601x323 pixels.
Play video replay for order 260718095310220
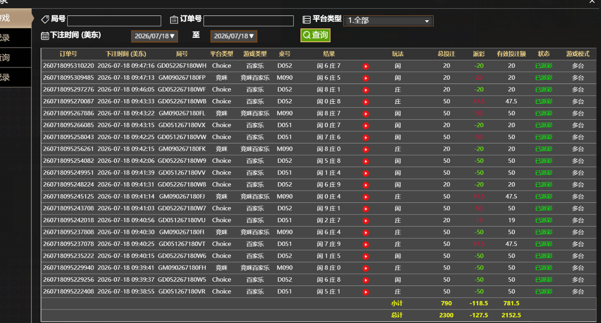366,66
